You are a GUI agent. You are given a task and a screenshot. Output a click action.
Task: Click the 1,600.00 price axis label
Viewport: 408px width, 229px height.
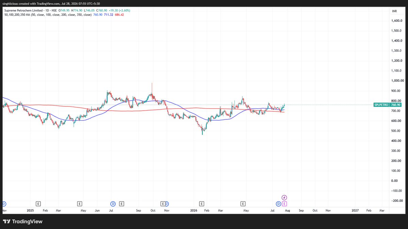(x=397, y=21)
